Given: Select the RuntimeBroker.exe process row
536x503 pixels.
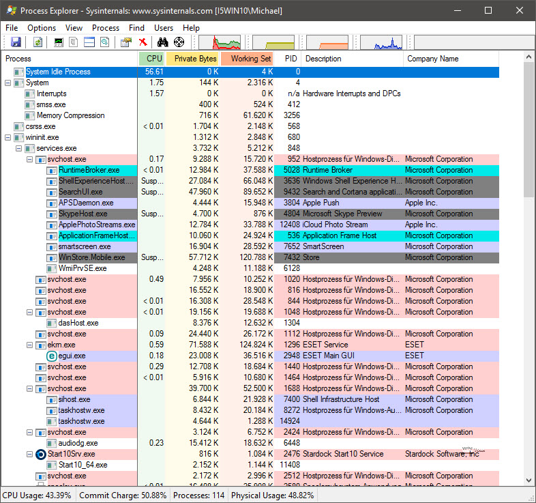Looking at the screenshot, I should (89, 170).
